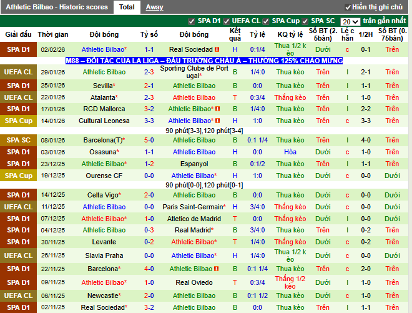
Task: Click Sevilla team name on 25/01/26
Action: coord(104,86)
